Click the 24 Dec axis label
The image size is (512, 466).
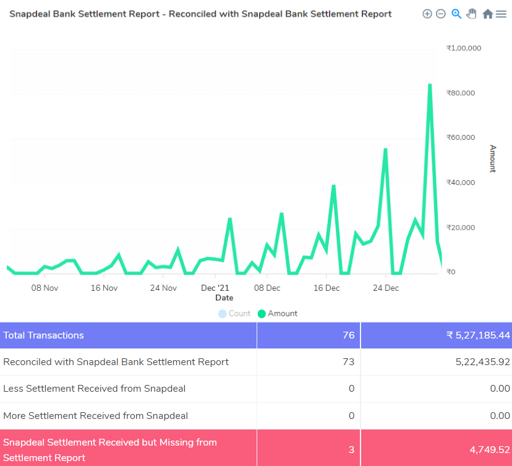386,288
